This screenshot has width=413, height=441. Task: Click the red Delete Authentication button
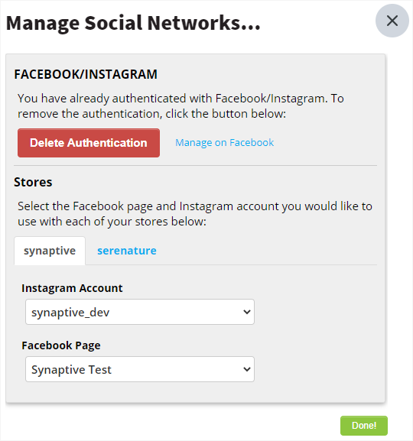pyautogui.click(x=89, y=143)
